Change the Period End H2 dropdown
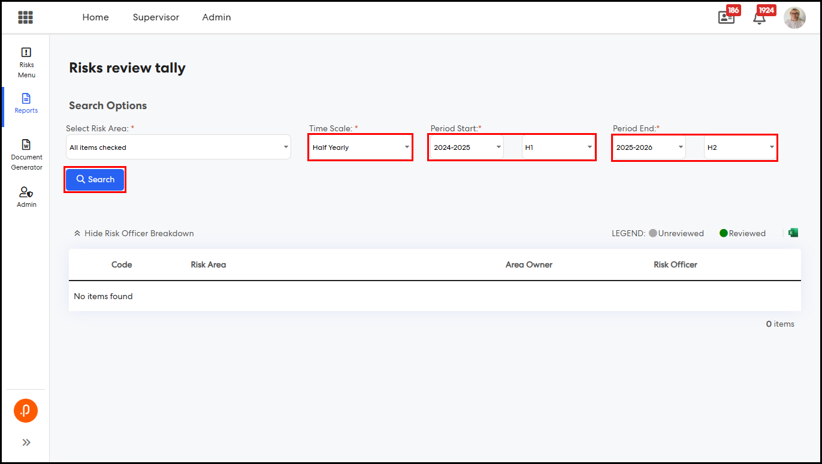Viewport: 822px width, 464px height. point(740,147)
